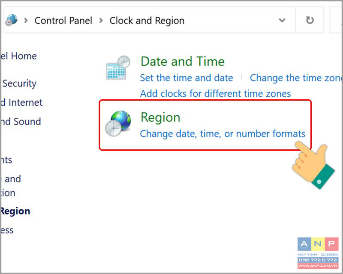Open the Date and Time heading
This screenshot has height=274, width=343.
pyautogui.click(x=183, y=61)
